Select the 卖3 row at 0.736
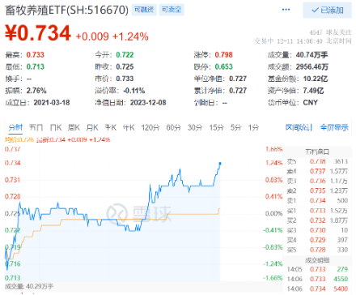Viewport: 356px width, 295px height. point(317,181)
